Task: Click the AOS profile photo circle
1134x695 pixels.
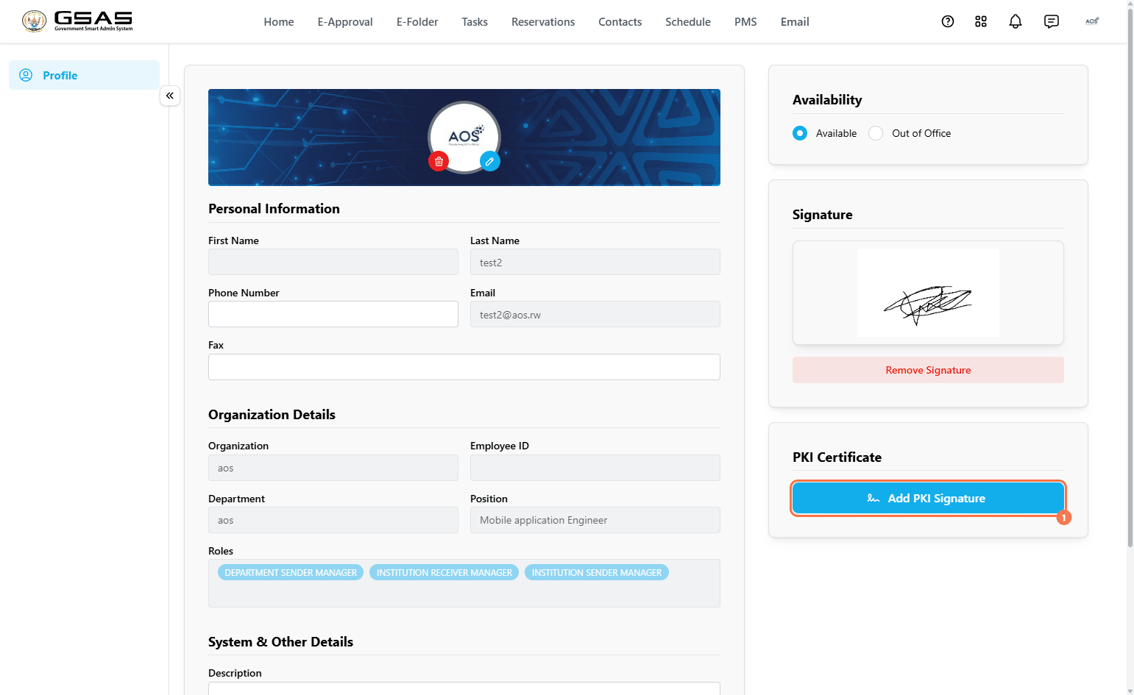Action: click(x=464, y=136)
